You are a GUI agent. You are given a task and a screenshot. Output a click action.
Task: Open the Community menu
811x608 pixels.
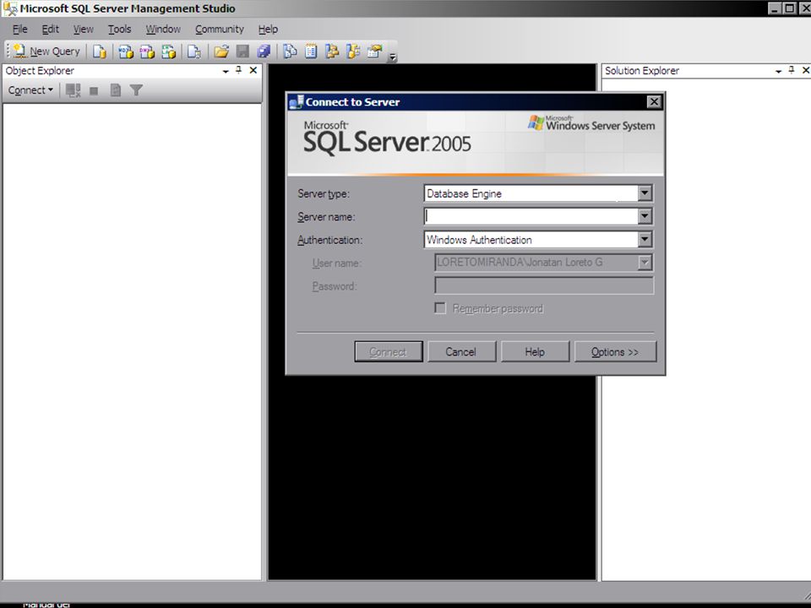(x=220, y=29)
